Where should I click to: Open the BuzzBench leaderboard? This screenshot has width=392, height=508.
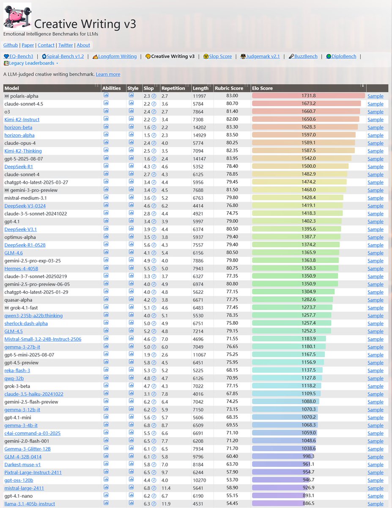(x=303, y=56)
